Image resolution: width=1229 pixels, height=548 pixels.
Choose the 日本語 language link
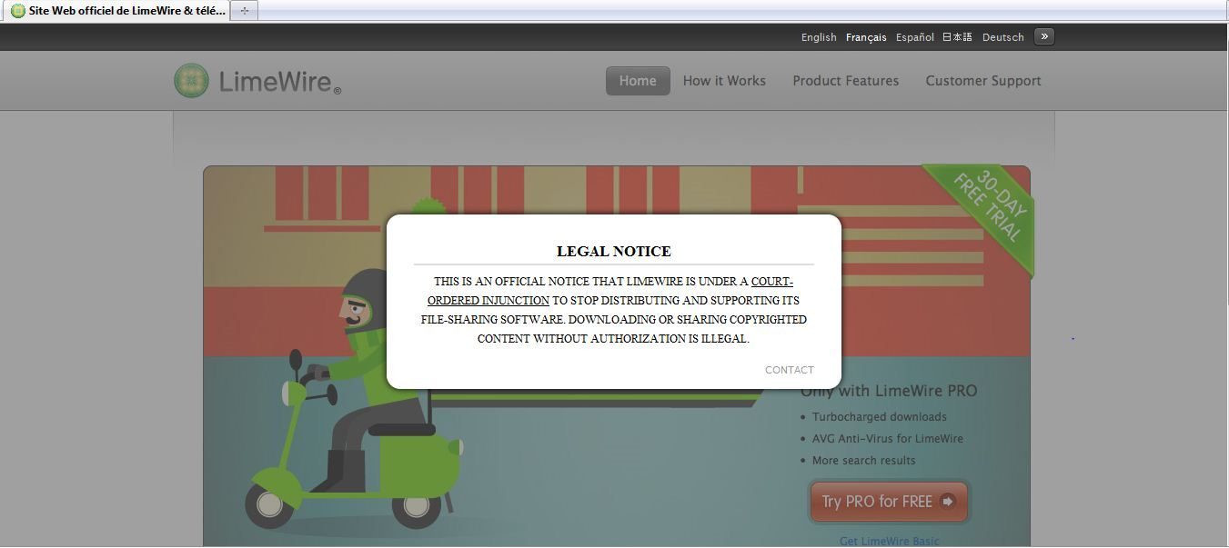coord(957,37)
